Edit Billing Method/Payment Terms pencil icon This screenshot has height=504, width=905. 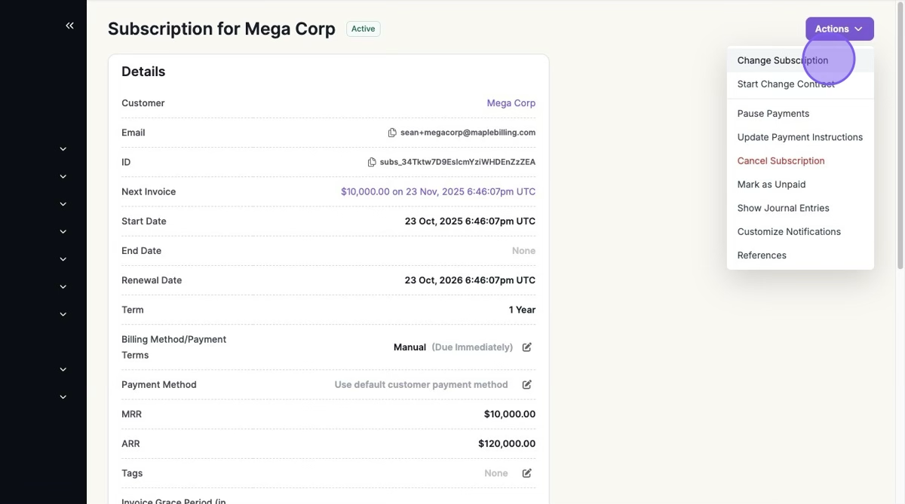pyautogui.click(x=527, y=347)
